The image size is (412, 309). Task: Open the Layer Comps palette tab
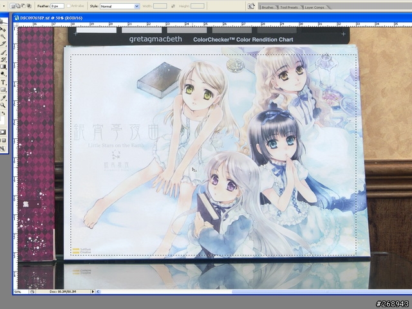315,7
